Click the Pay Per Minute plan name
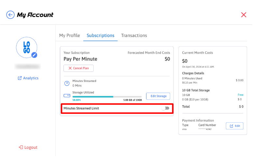The width and height of the screenshot is (260, 157). 80,59
